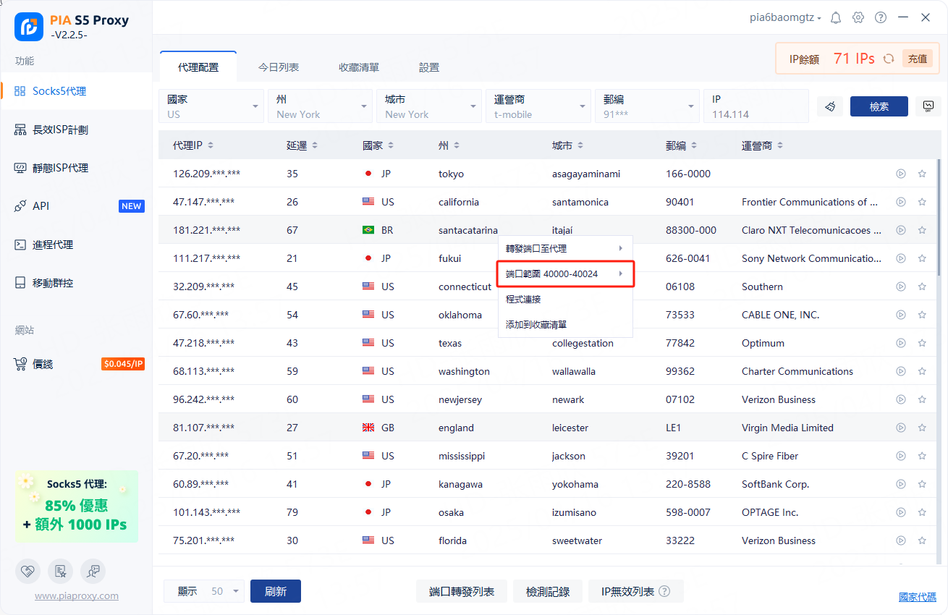Toggle the monitor OFF icon beside 檢索

(x=928, y=106)
